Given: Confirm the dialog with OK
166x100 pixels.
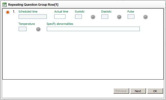Looking at the screenshot, I should 155,91.
